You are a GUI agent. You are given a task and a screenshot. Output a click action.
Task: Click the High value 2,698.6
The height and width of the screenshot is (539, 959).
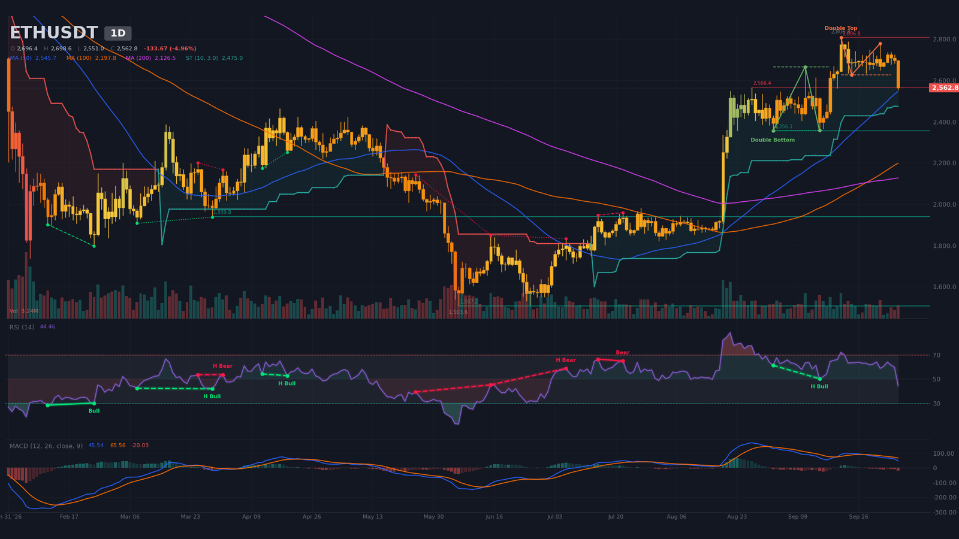pyautogui.click(x=61, y=49)
